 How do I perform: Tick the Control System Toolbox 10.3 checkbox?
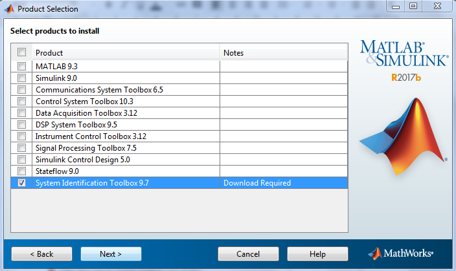coord(21,101)
